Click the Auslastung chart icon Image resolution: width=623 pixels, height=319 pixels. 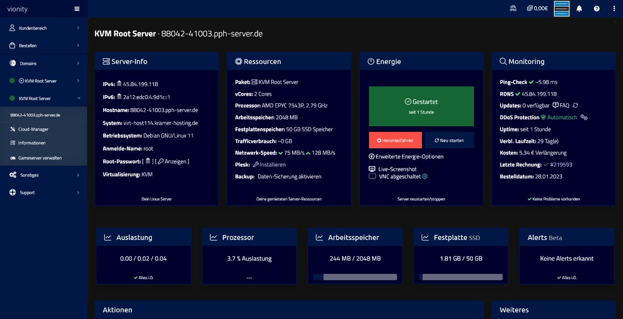(x=107, y=237)
